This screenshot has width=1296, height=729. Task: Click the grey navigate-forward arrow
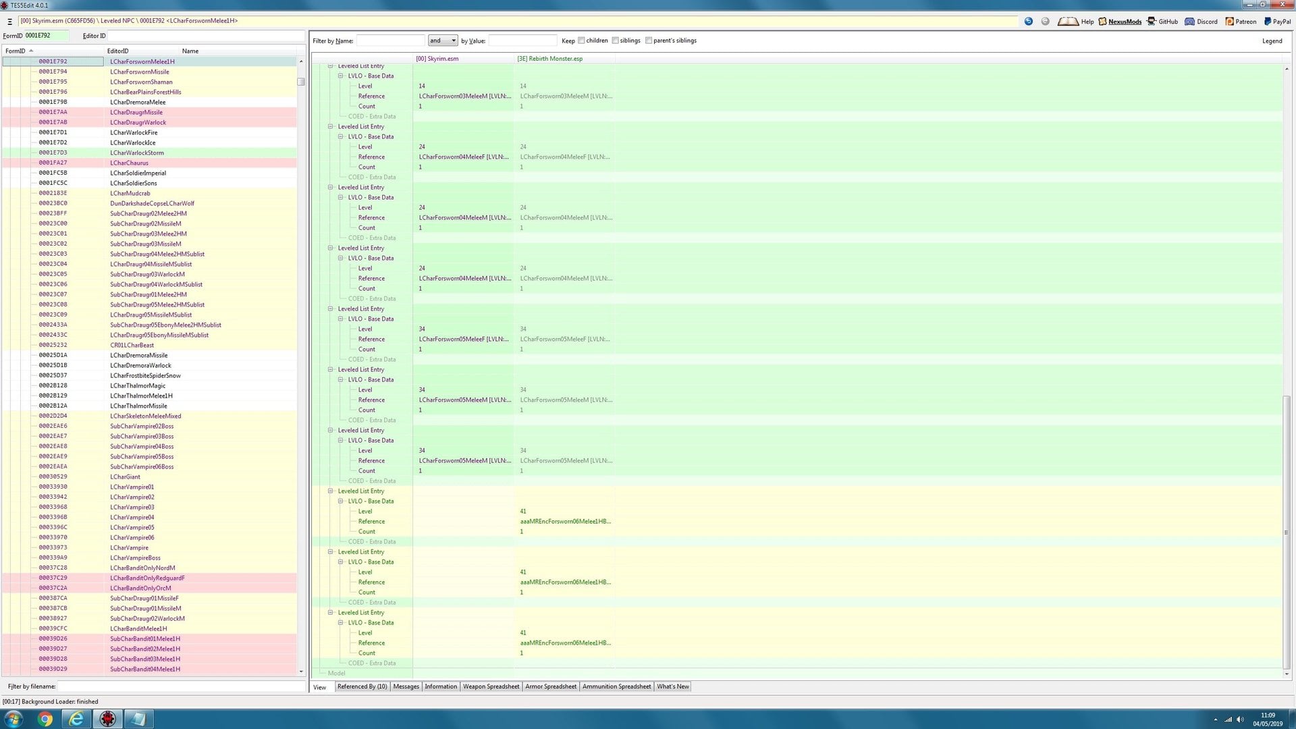(x=1046, y=22)
